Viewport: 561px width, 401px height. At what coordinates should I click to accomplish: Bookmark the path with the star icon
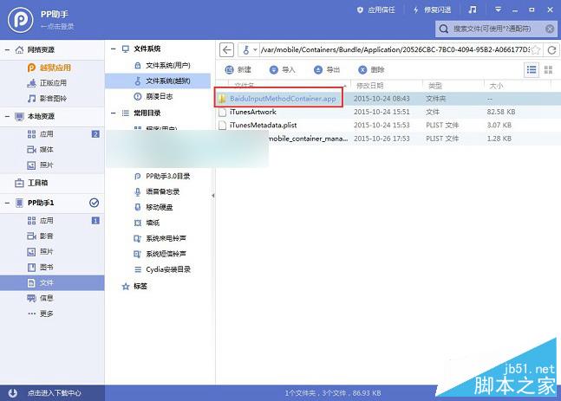click(536, 49)
